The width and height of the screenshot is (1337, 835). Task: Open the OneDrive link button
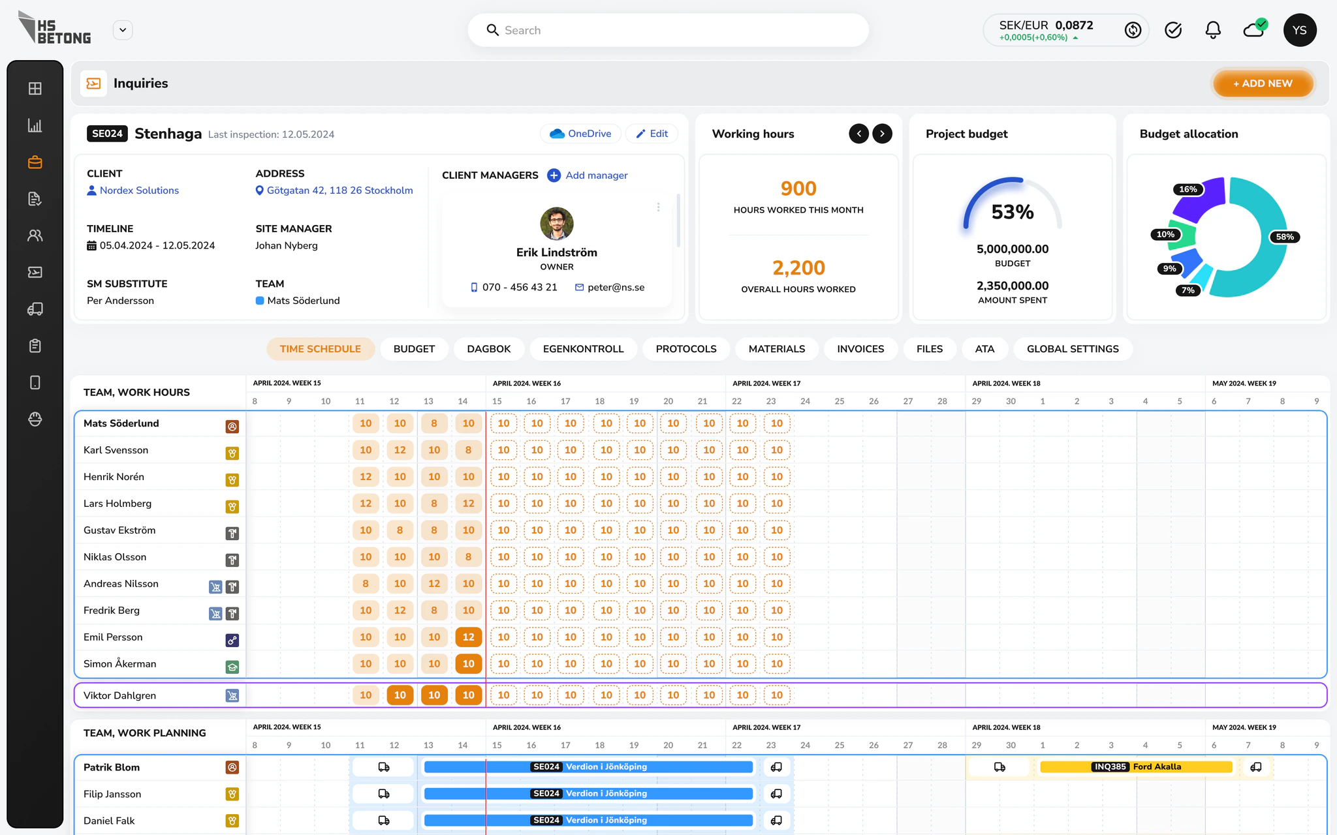click(x=580, y=134)
